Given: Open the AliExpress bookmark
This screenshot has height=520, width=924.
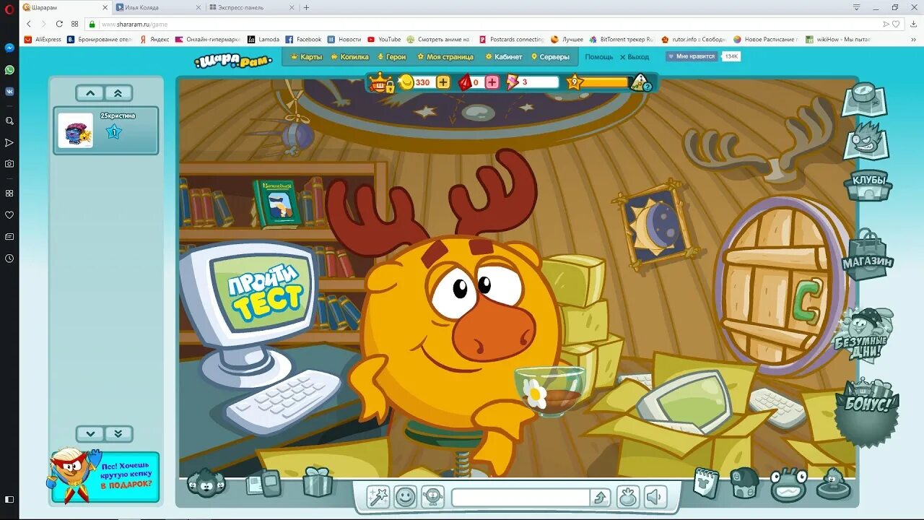Looking at the screenshot, I should (43, 40).
